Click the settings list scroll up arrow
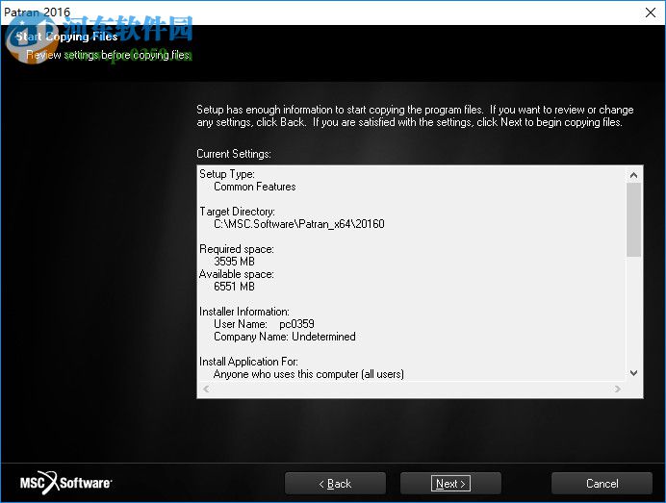This screenshot has height=503, width=666. [x=633, y=175]
